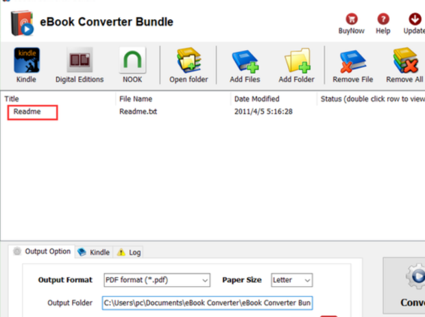This screenshot has height=317, width=425.
Task: Select the Readme.txt file name cell
Action: (138, 112)
